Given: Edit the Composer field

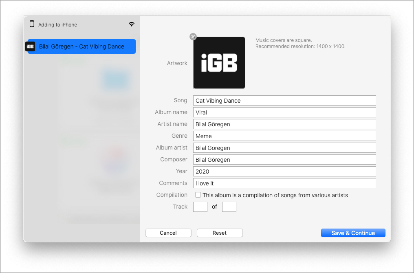Looking at the screenshot, I should tap(284, 160).
